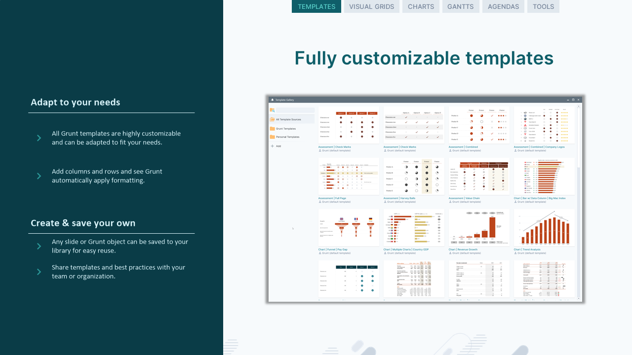Open the Trend Analysis chart thumbnail
Image resolution: width=632 pixels, height=355 pixels.
pos(544,228)
